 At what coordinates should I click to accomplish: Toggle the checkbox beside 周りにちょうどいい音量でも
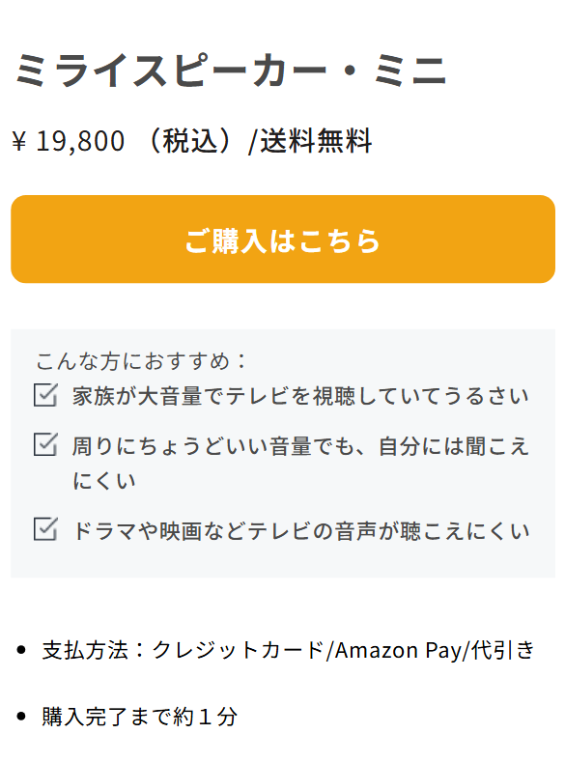click(45, 444)
